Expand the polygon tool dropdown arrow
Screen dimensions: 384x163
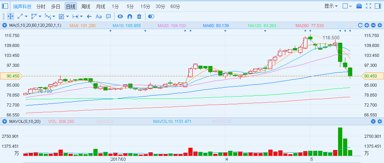[x=40, y=16]
